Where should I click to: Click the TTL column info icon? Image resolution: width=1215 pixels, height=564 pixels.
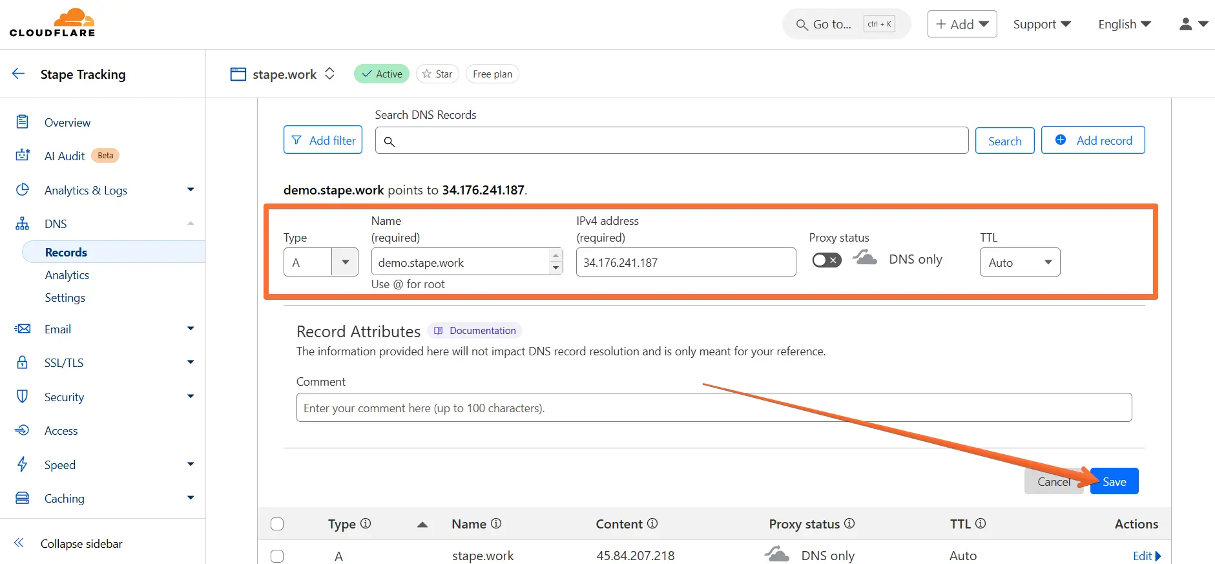[x=981, y=523]
